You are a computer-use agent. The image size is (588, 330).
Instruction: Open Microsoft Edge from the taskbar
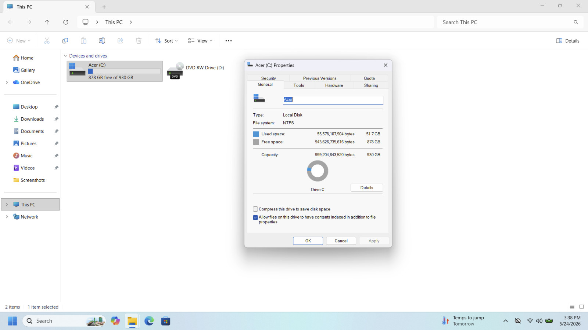(149, 321)
